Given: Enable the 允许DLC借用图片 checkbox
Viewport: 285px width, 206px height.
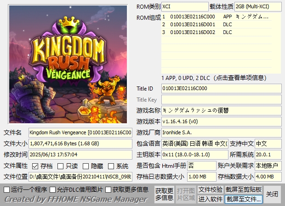Looking at the screenshot, I should [53, 189].
